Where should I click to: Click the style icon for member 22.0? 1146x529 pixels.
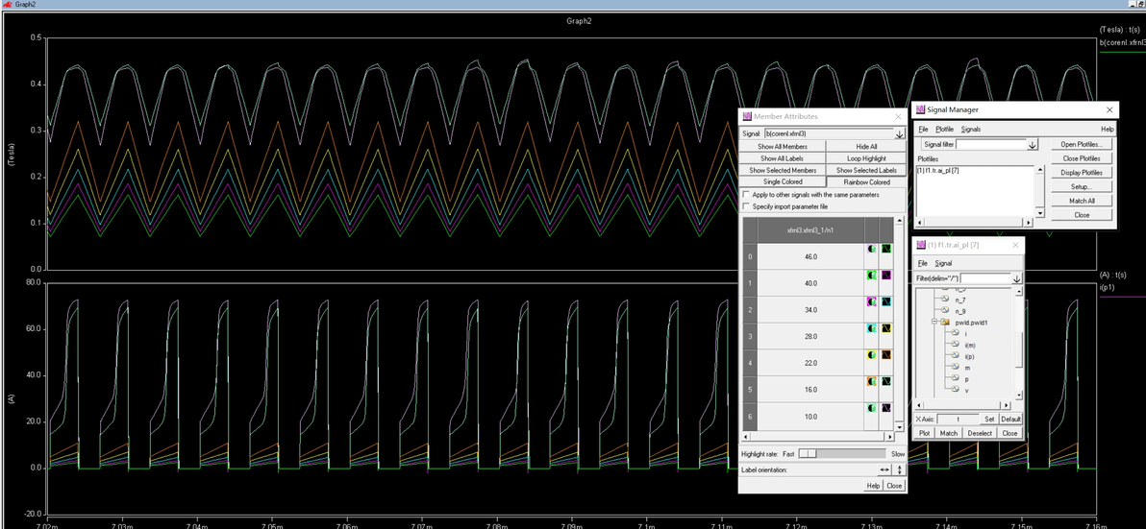tap(871, 354)
